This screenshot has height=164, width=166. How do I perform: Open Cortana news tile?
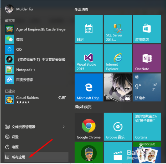pos(147,127)
